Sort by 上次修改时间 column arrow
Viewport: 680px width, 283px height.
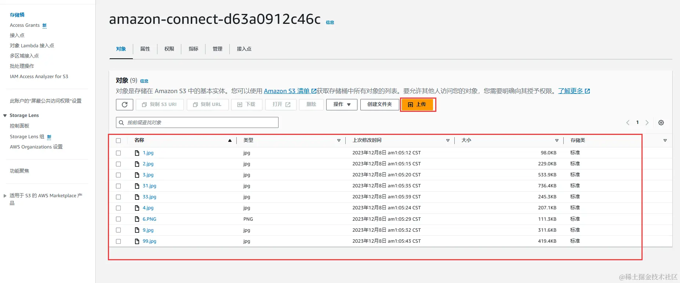point(448,140)
